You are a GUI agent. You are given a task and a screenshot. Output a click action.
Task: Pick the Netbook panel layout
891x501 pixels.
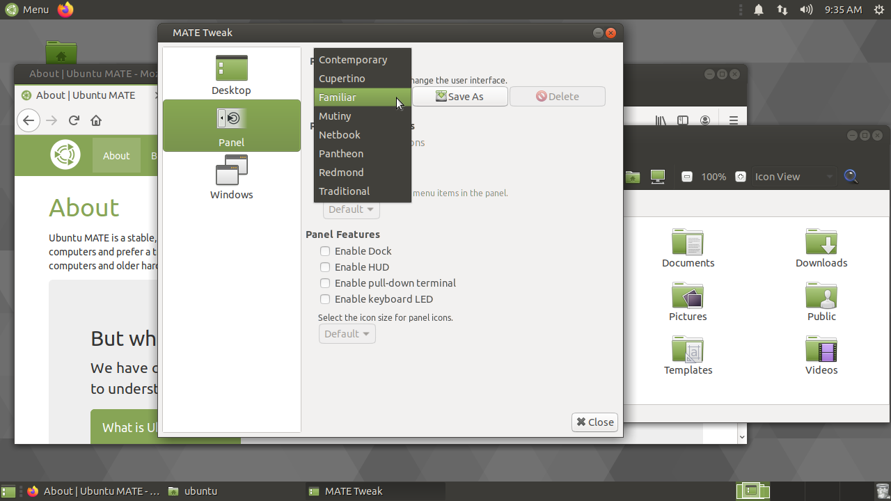point(362,135)
